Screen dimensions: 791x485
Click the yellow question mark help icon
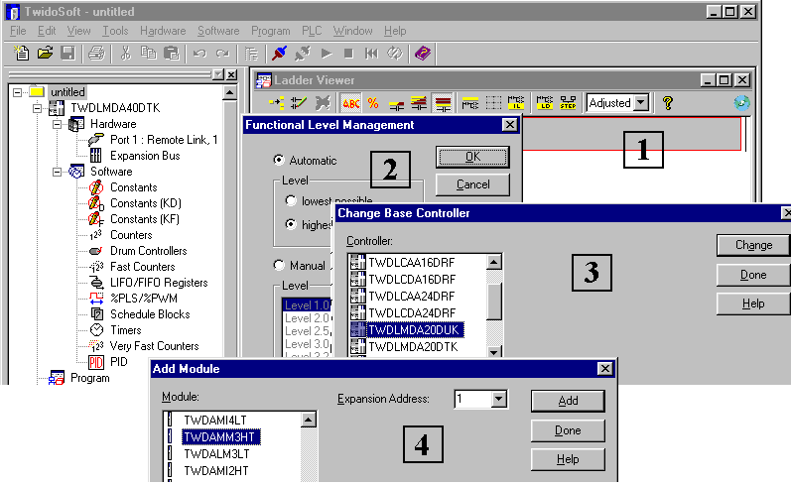coord(668,103)
